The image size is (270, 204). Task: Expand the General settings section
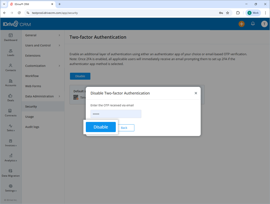point(30,35)
